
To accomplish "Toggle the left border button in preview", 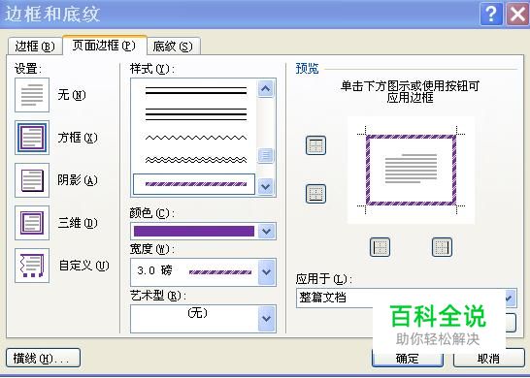I will click(380, 247).
